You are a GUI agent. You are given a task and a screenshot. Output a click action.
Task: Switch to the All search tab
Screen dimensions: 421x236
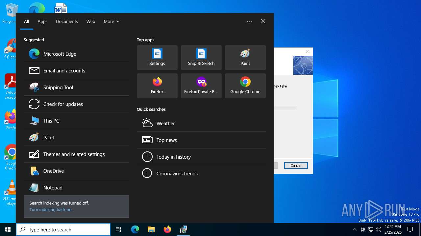click(x=27, y=21)
